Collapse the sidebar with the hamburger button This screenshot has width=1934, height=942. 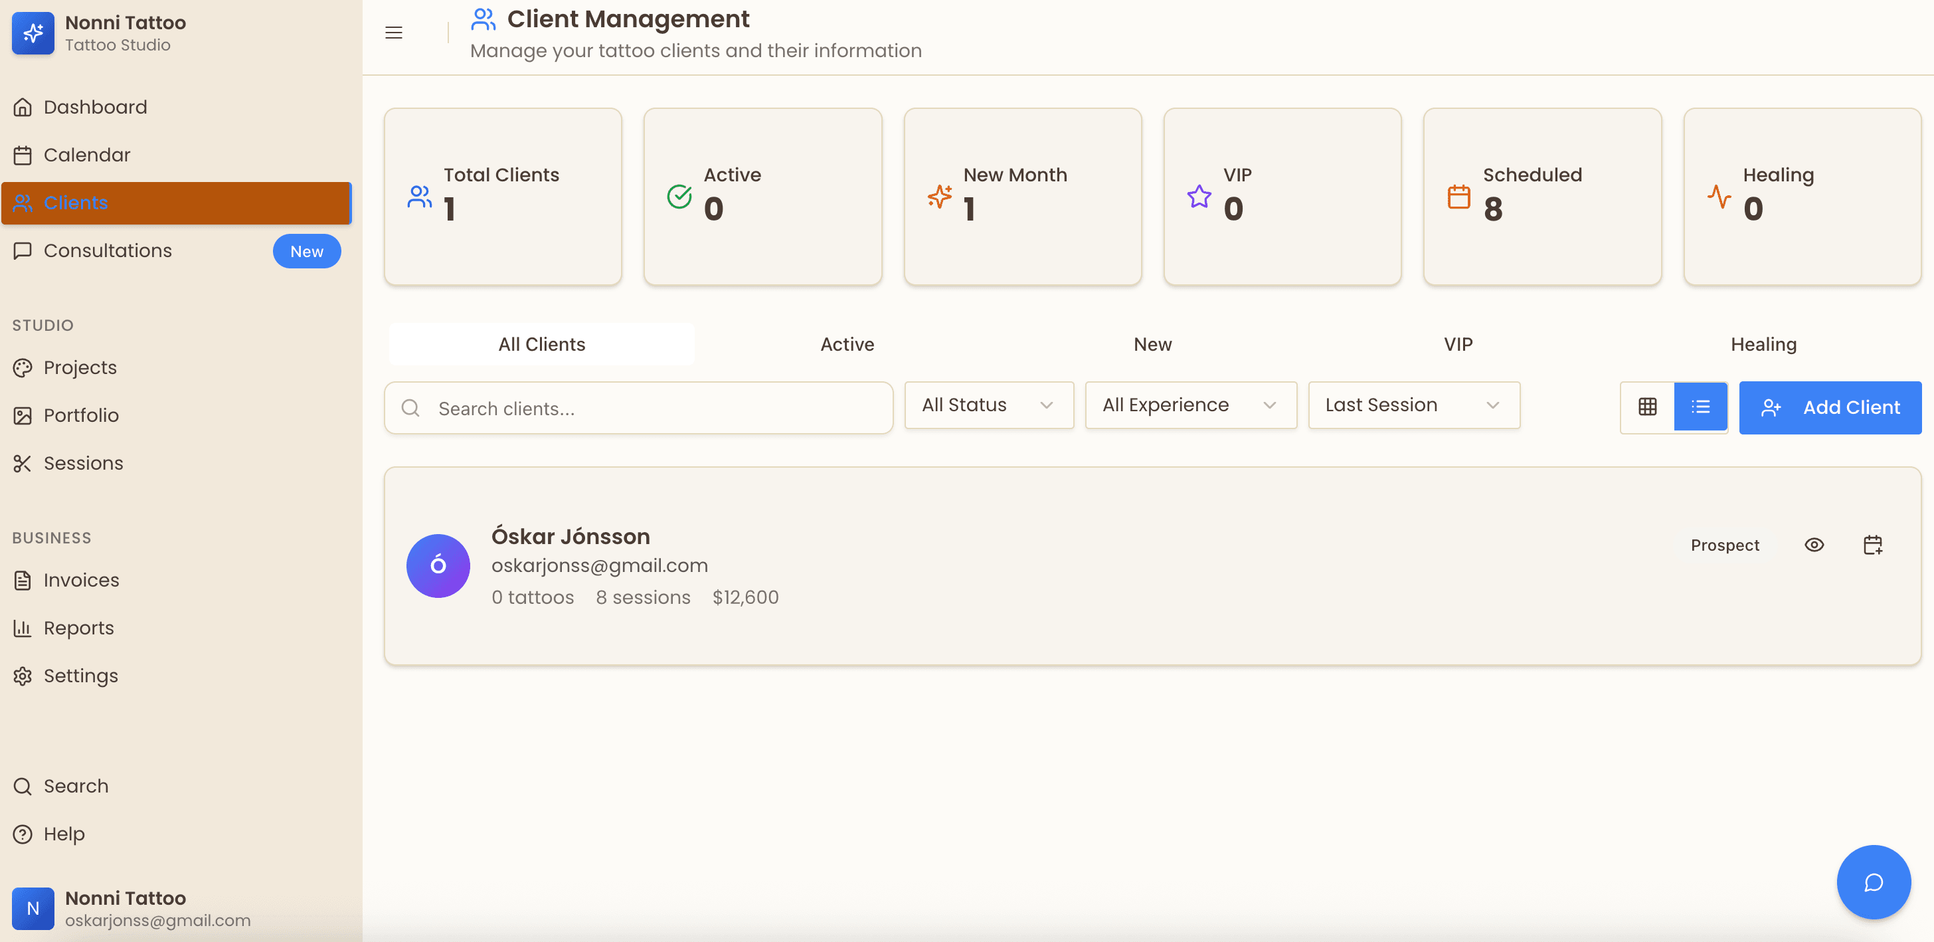(x=393, y=33)
